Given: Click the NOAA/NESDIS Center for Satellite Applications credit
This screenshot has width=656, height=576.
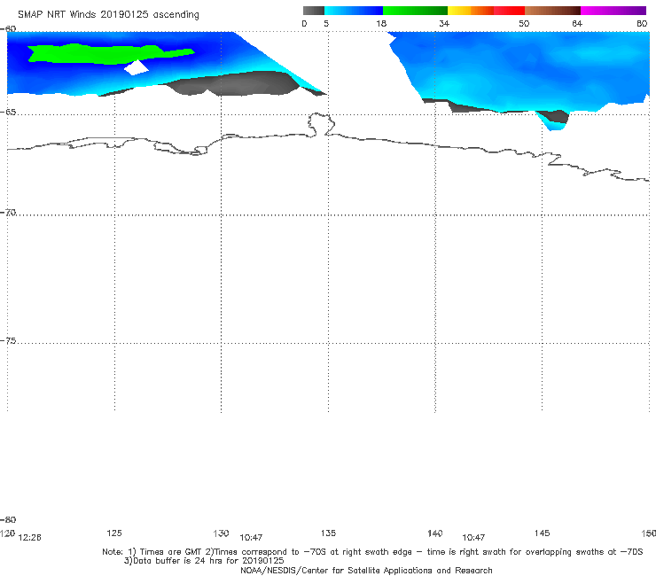Looking at the screenshot, I should (366, 571).
